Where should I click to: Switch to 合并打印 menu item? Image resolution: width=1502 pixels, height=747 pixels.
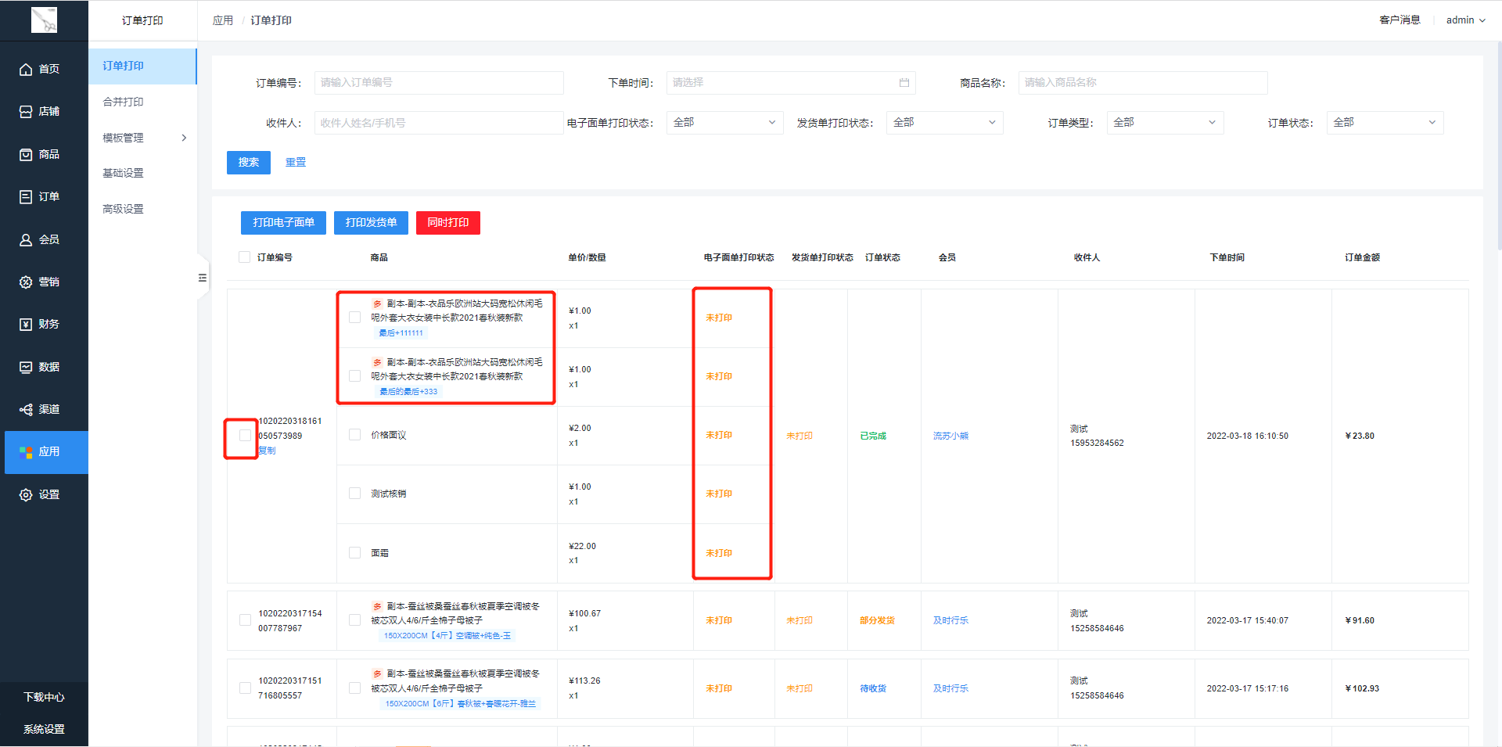124,102
